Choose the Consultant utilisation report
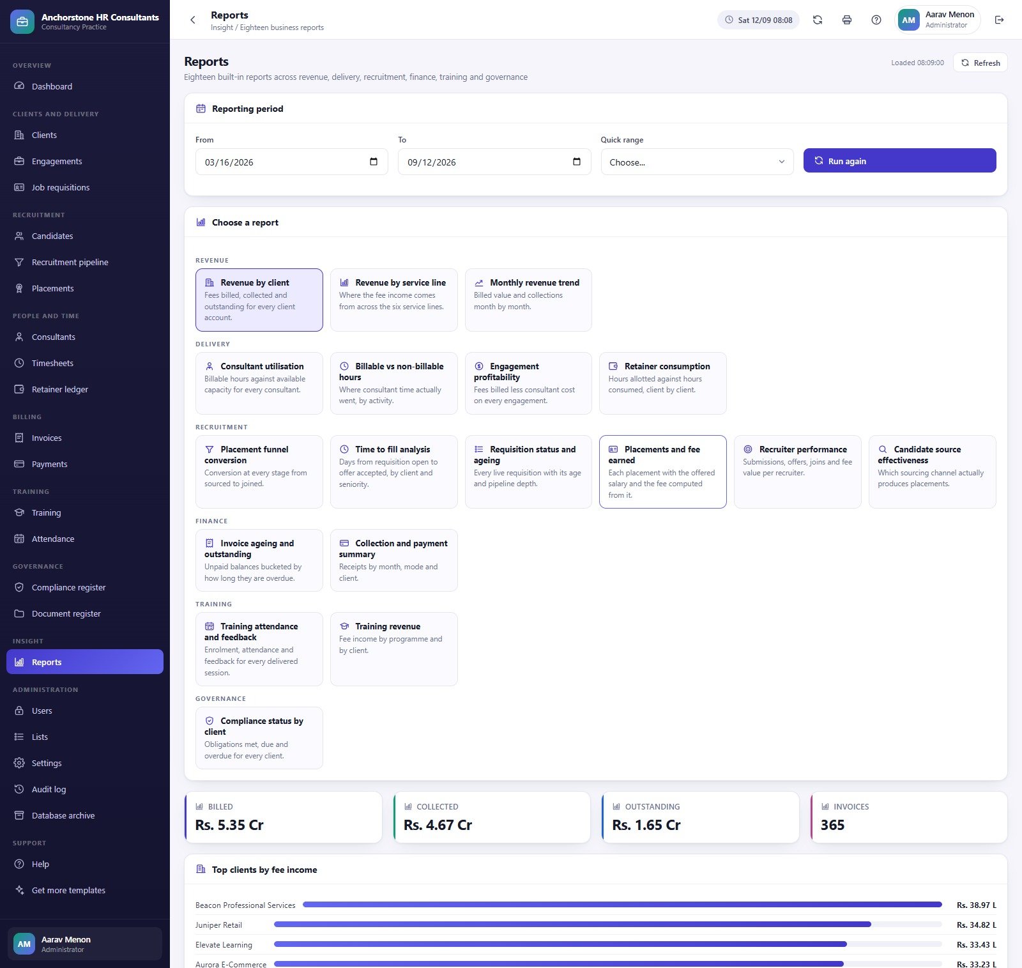 pos(259,383)
